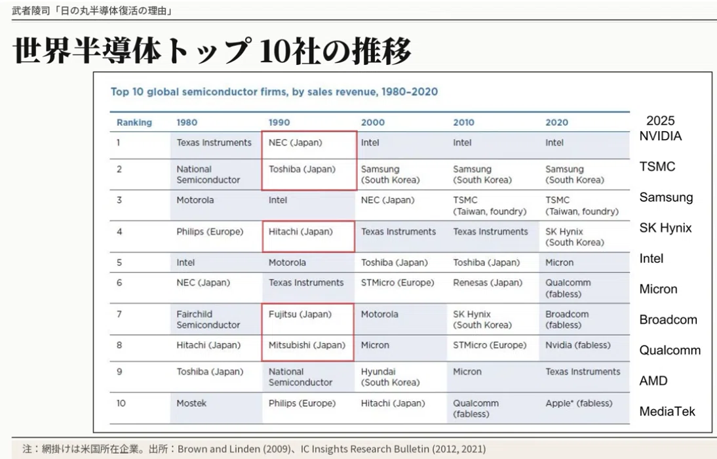The height and width of the screenshot is (459, 717).
Task: Click the '2000' column header
Action: (373, 123)
